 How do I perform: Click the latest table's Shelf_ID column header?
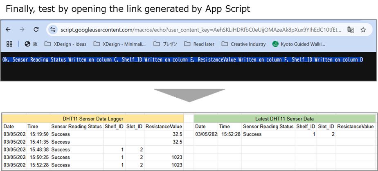coord(306,126)
